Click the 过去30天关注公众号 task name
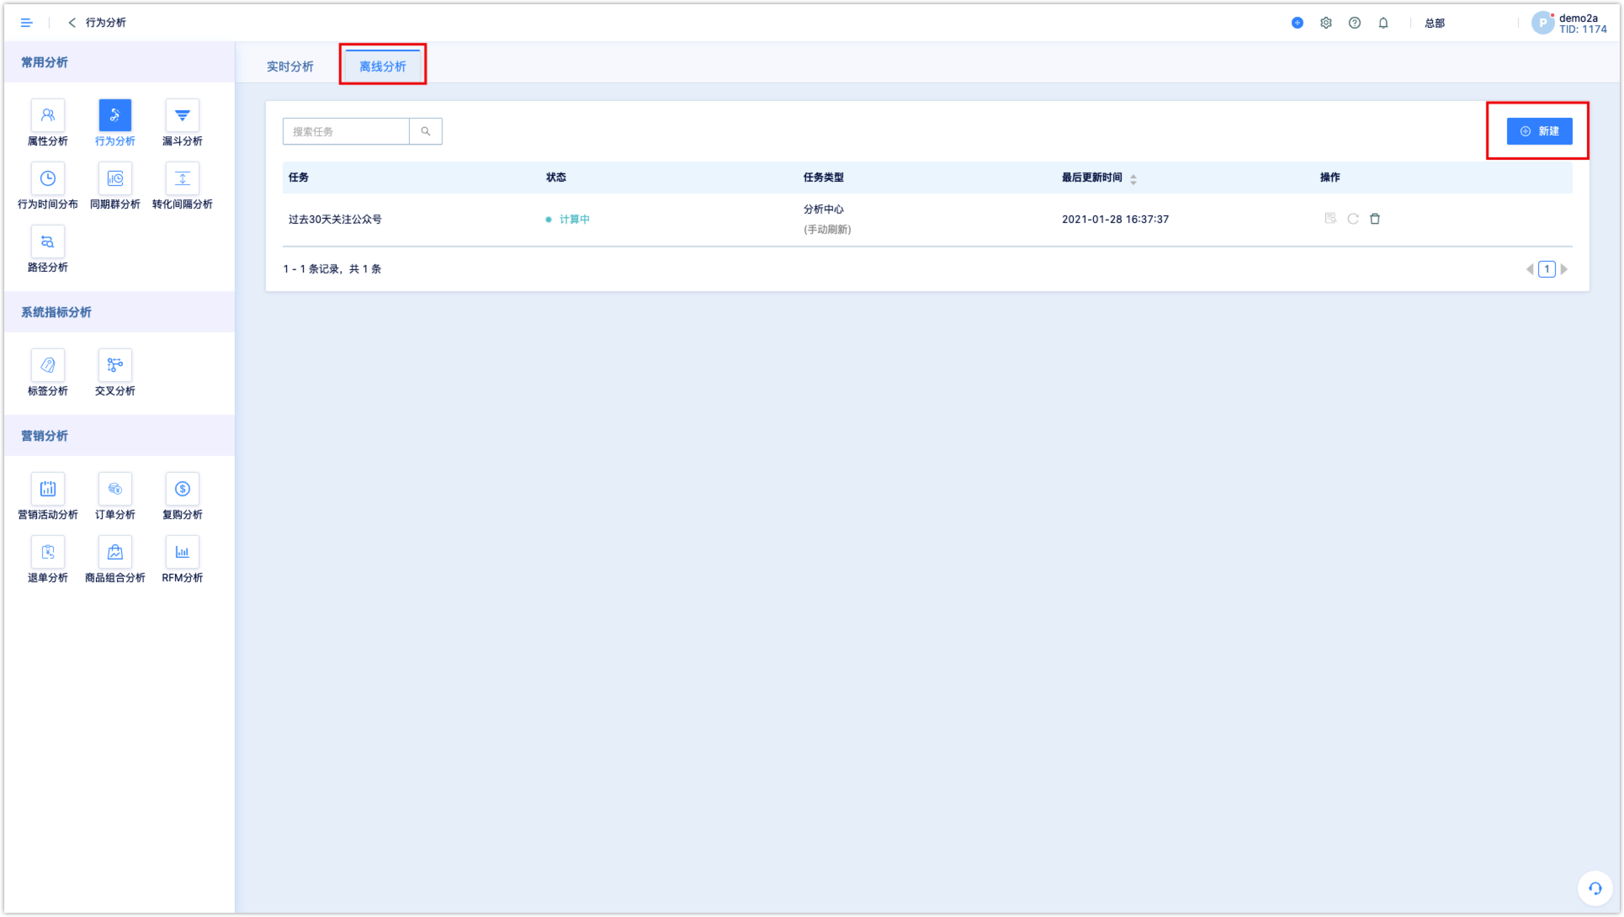Viewport: 1624px width, 917px height. (335, 219)
